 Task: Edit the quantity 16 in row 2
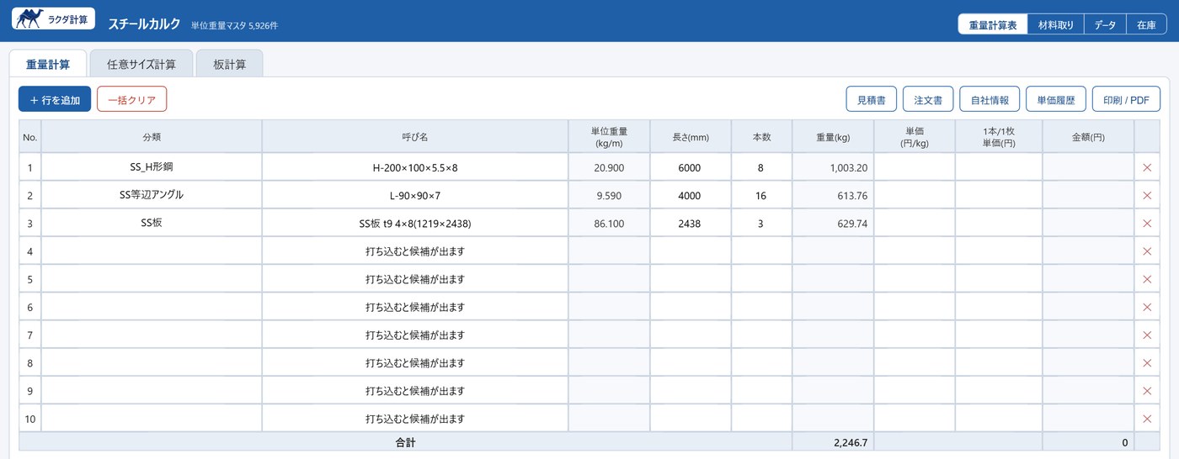click(x=760, y=196)
